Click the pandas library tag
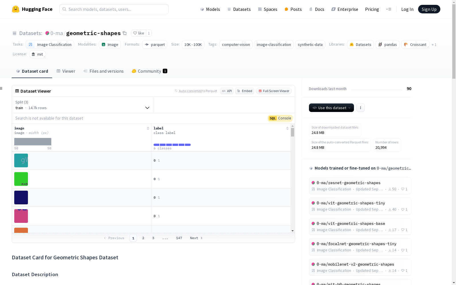Screen dimensions: 456x285 tap(388, 44)
